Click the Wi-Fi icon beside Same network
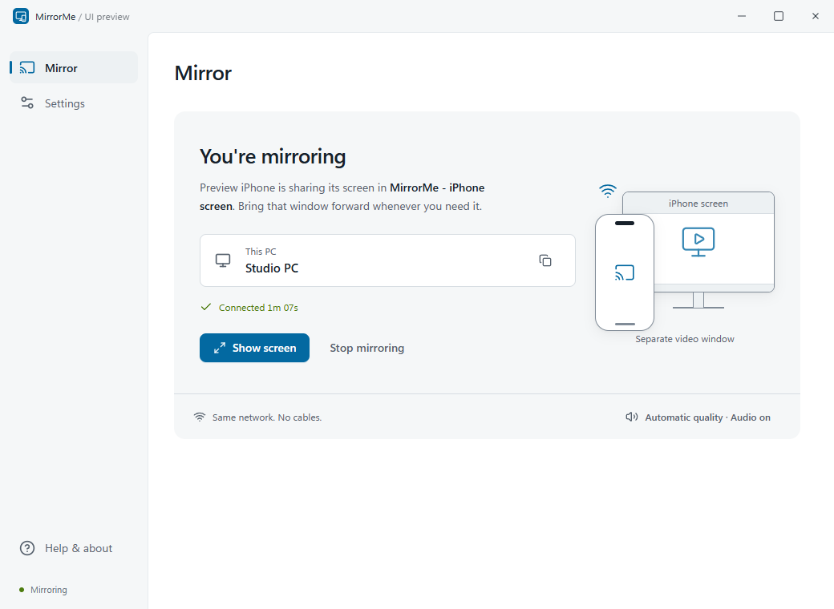This screenshot has height=609, width=834. 200,417
